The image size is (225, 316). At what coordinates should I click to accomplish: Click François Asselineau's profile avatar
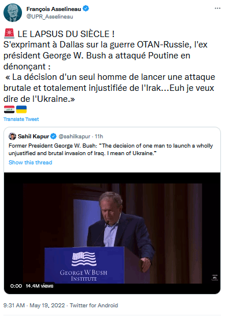pyautogui.click(x=13, y=13)
